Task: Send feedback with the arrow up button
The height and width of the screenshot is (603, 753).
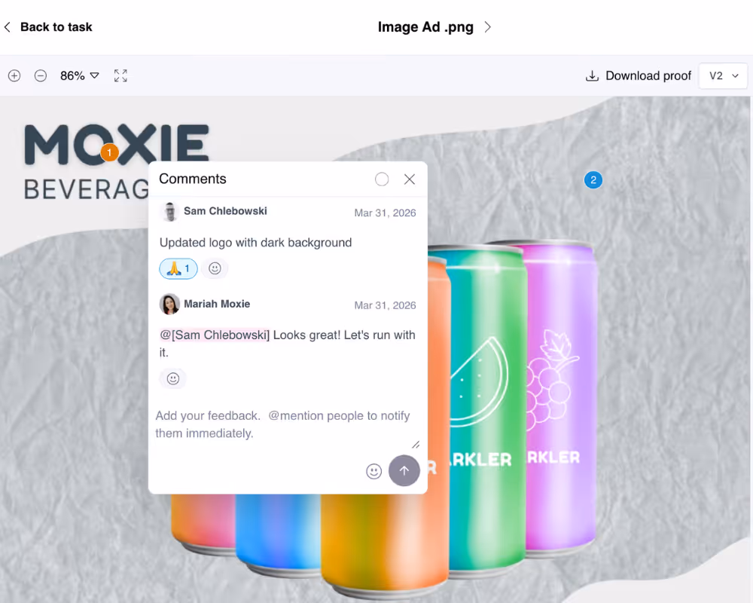Action: [404, 470]
